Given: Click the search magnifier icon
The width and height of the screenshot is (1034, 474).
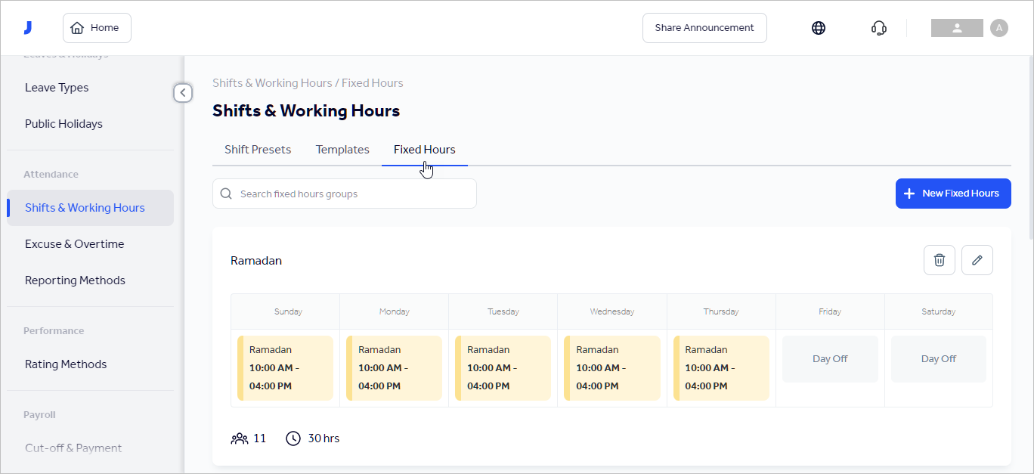Looking at the screenshot, I should pyautogui.click(x=225, y=194).
